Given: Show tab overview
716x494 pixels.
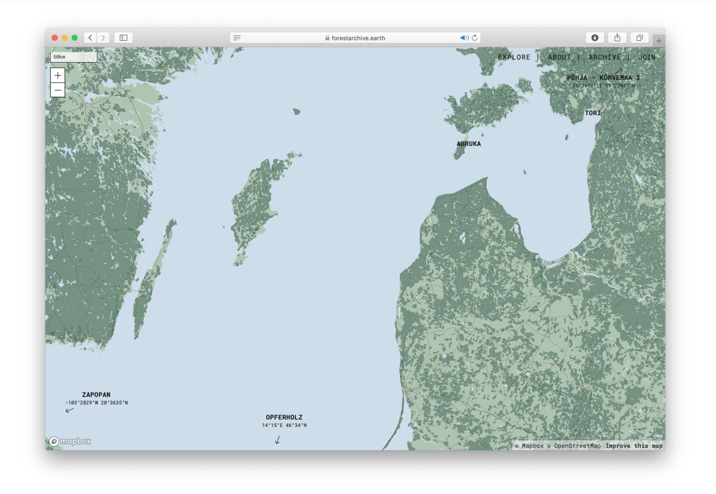Looking at the screenshot, I should (x=639, y=37).
